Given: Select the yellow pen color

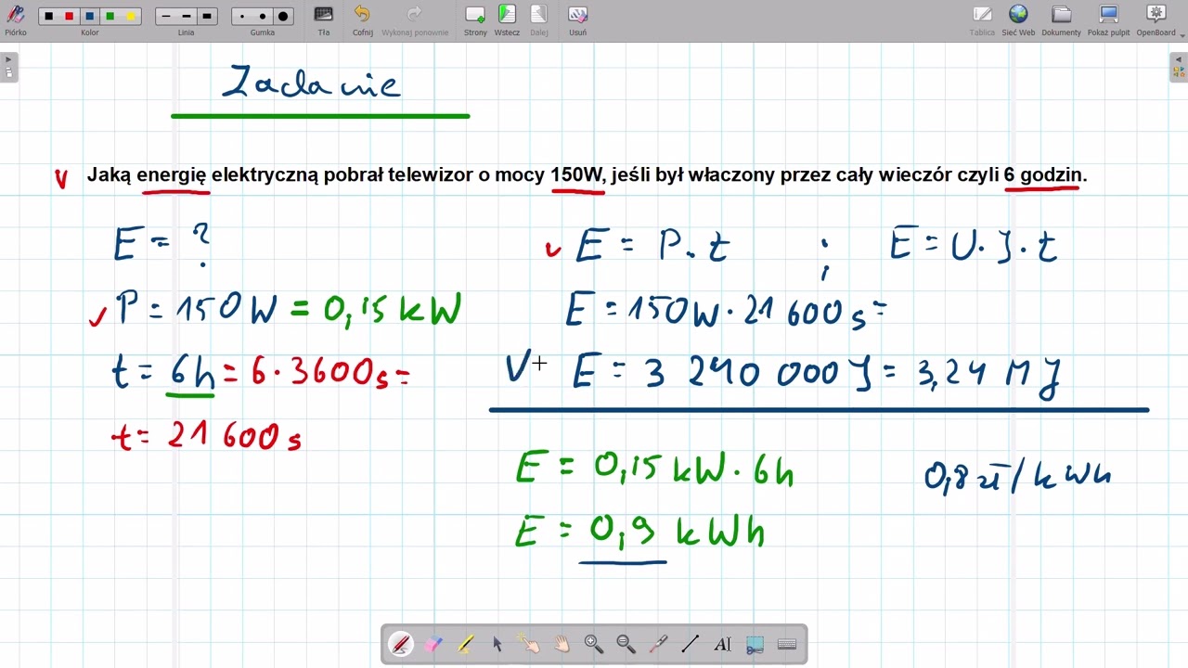Looking at the screenshot, I should click(131, 17).
